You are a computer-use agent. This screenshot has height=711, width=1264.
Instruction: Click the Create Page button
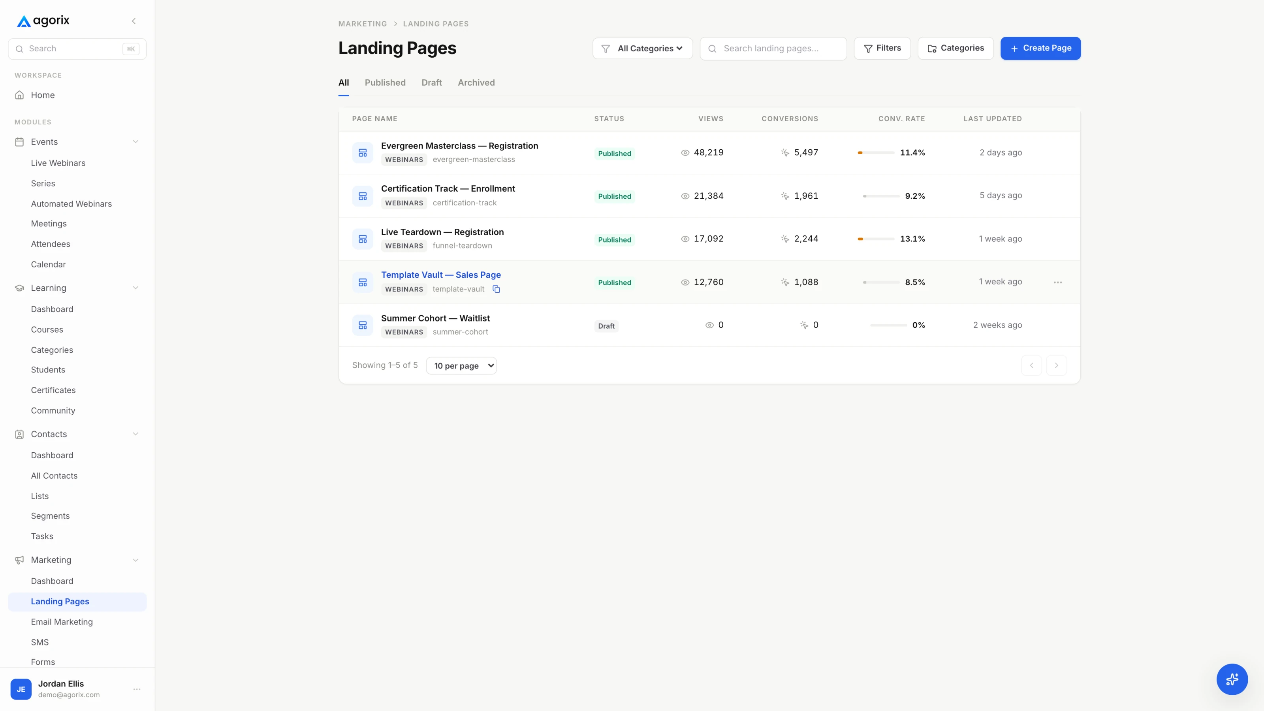(x=1040, y=48)
